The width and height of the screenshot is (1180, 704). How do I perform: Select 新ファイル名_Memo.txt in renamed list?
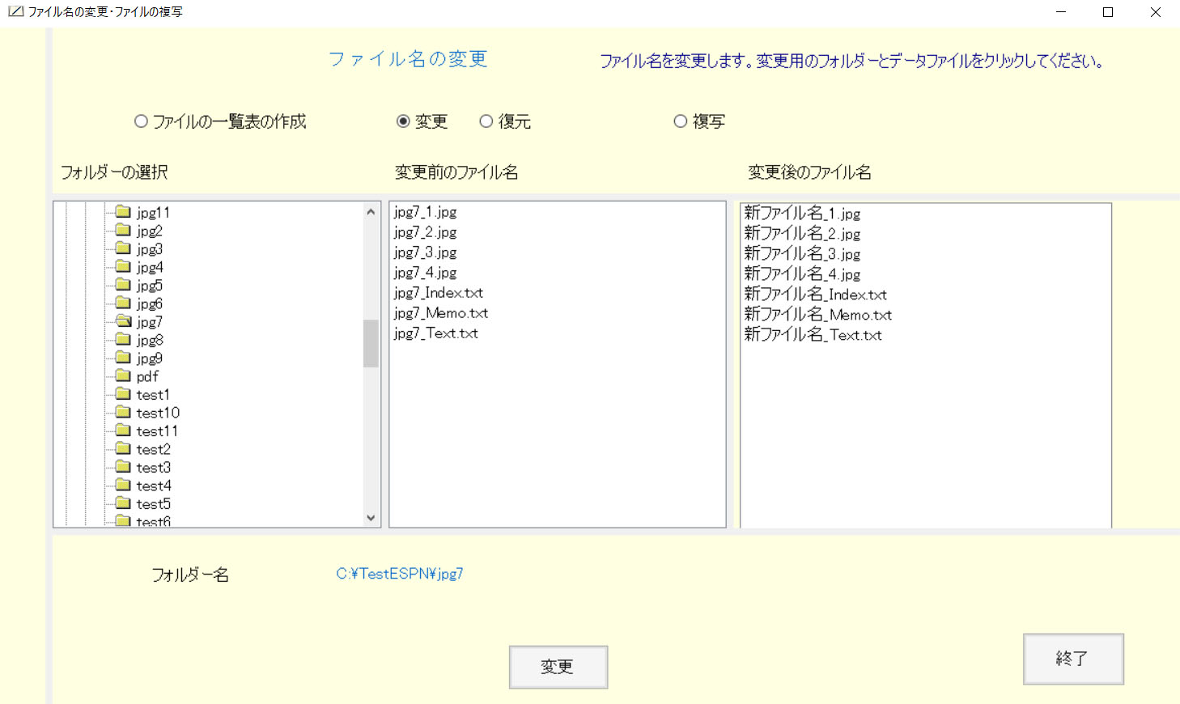817,315
